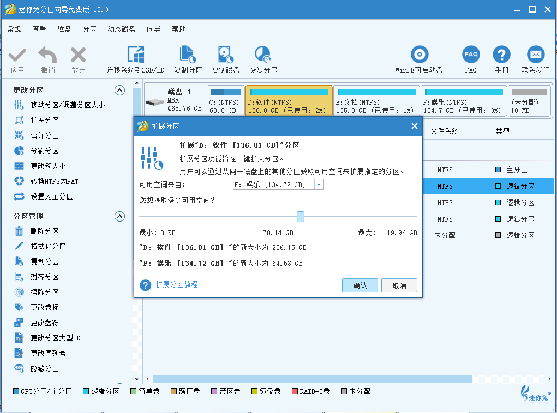Collapse the 更改分区 sidebar section
557x413 pixels.
pyautogui.click(x=119, y=90)
